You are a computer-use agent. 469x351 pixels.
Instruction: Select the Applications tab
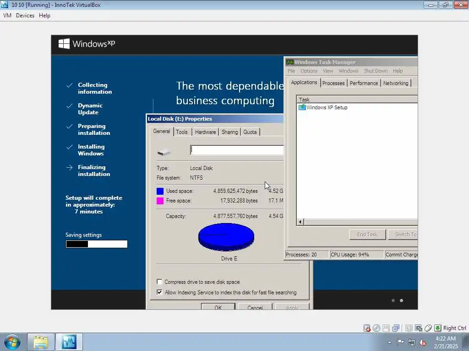pos(304,82)
